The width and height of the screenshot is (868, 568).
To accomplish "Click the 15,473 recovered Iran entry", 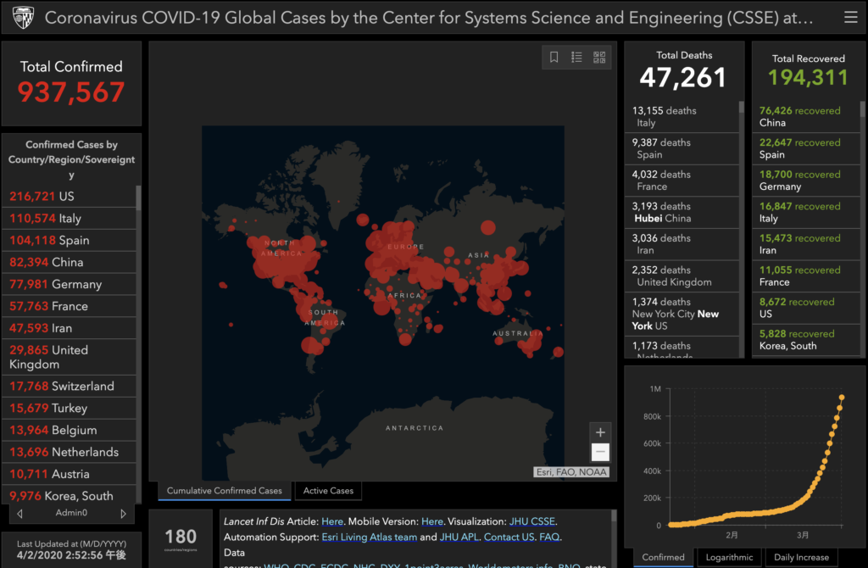I will point(806,244).
